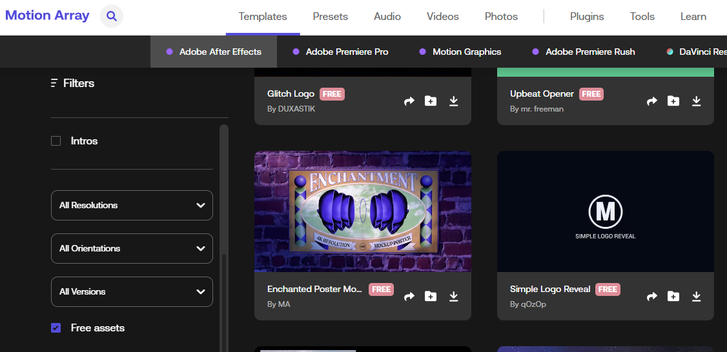Image resolution: width=727 pixels, height=352 pixels.
Task: Go to the Audio tab
Action: [387, 17]
